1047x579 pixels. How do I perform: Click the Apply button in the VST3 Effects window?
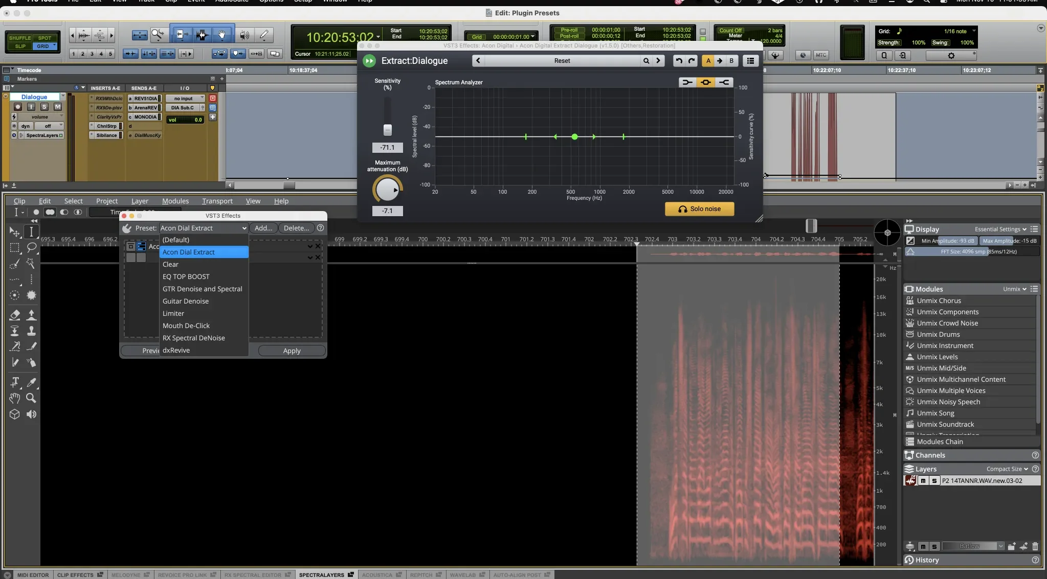click(291, 351)
